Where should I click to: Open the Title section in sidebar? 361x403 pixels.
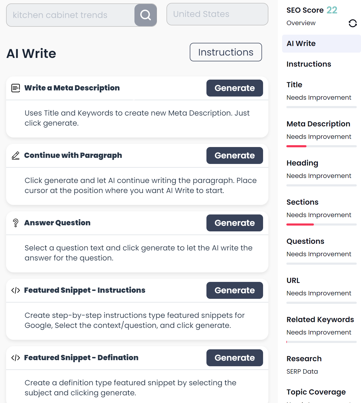[294, 85]
